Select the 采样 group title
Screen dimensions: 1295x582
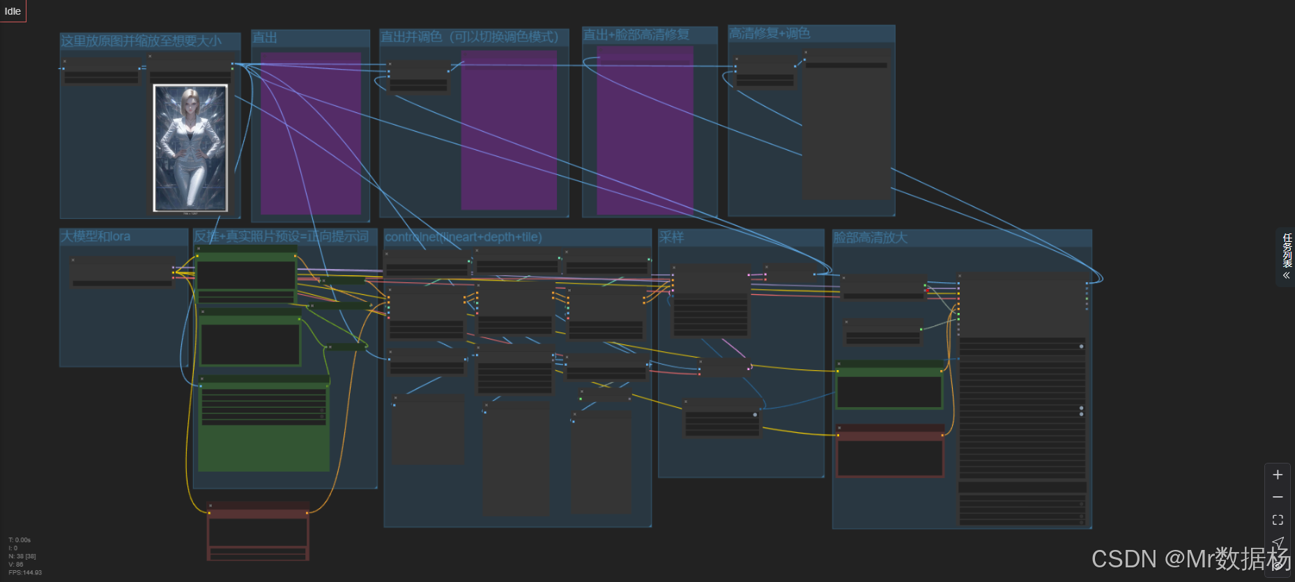coord(671,238)
